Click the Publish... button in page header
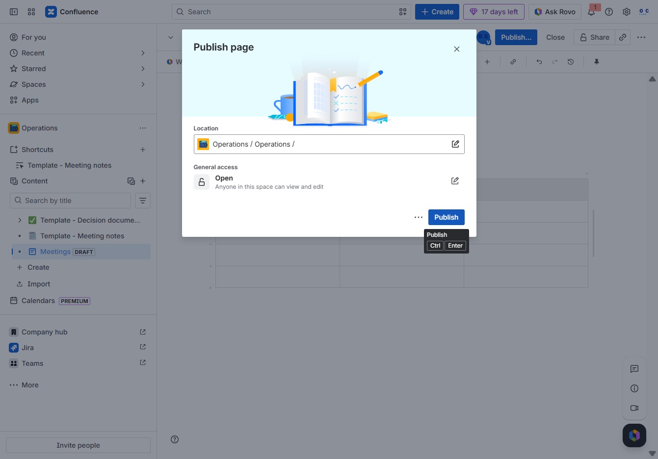Viewport: 658px width, 459px height. tap(516, 37)
